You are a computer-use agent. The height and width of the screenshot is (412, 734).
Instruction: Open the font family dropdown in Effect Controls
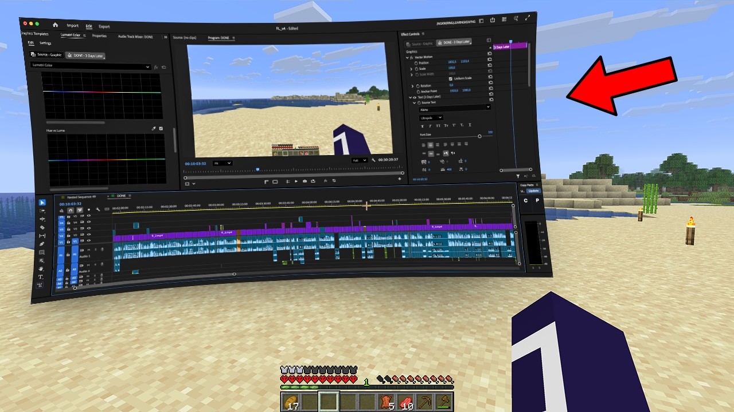(x=455, y=108)
